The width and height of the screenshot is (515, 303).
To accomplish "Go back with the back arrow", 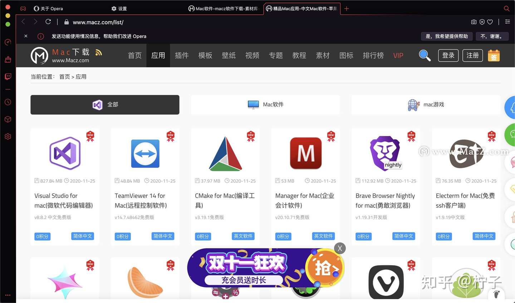I will (x=23, y=22).
